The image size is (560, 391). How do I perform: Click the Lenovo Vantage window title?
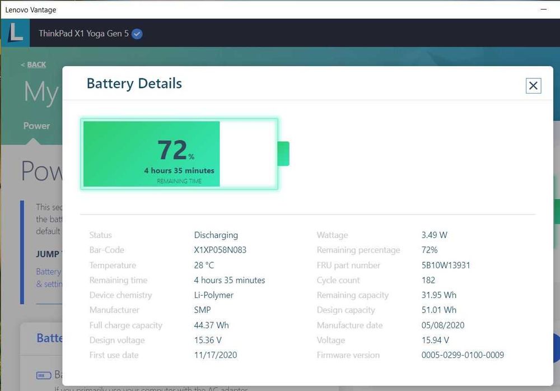tap(31, 10)
